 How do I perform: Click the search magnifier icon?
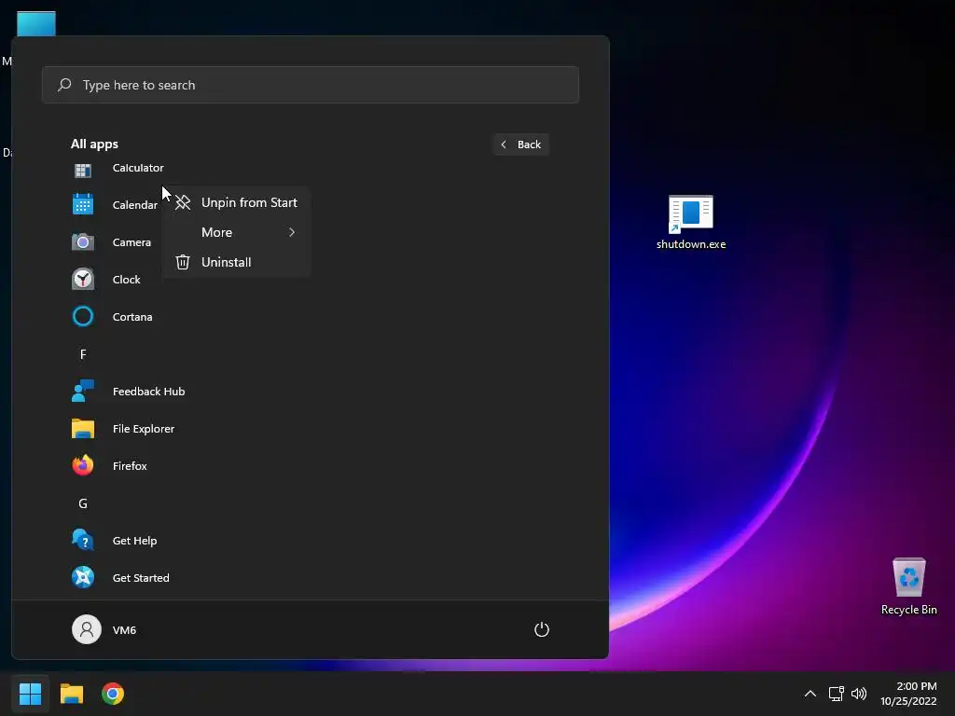coord(64,85)
